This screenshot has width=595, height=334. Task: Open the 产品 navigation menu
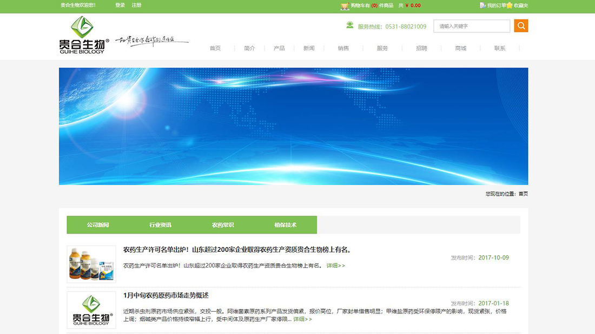point(279,48)
